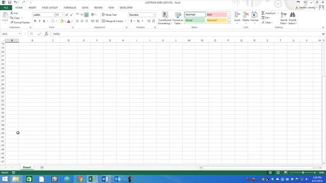This screenshot has height=183, width=326.
Task: Toggle Wrap Text
Action: pos(110,15)
